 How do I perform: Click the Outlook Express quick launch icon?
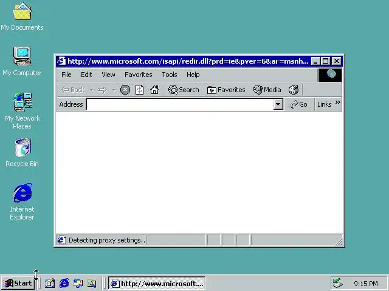pos(78,283)
